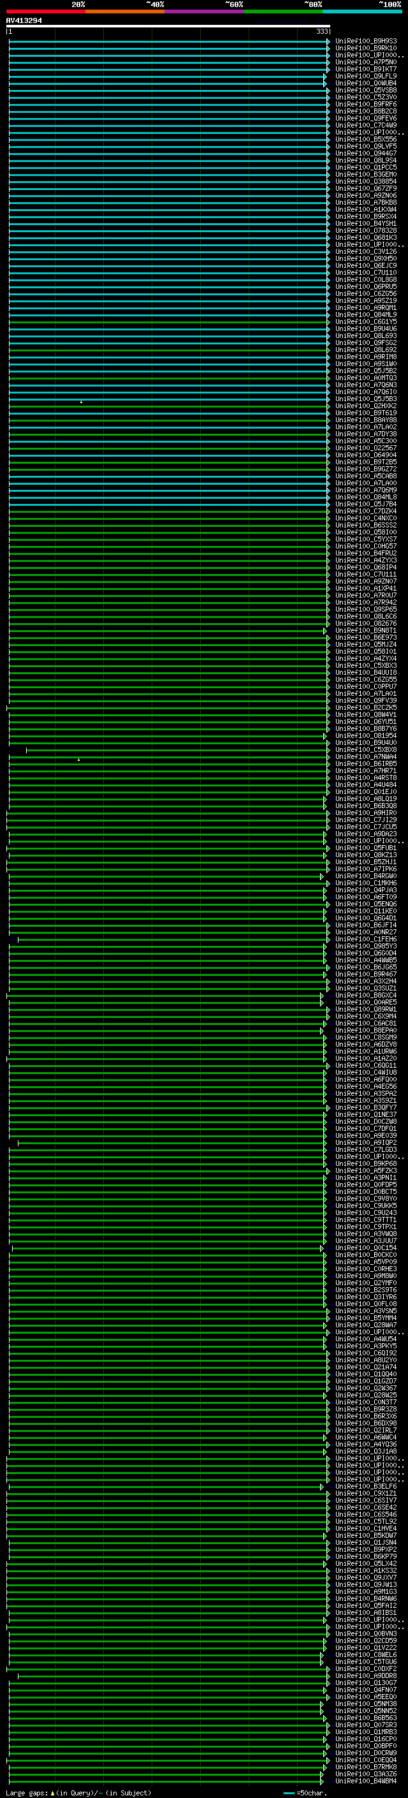
Task: Select hit UniRef100_B5KDW7
Action: [x=366, y=1536]
